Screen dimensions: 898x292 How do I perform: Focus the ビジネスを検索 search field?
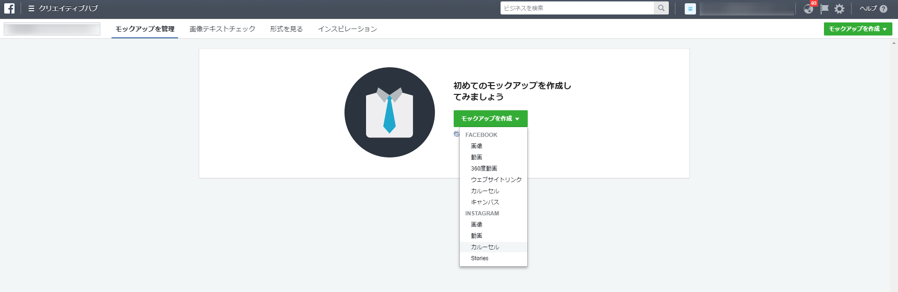pyautogui.click(x=577, y=8)
